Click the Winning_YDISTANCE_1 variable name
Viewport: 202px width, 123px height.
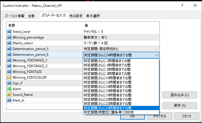[x=30, y=60]
